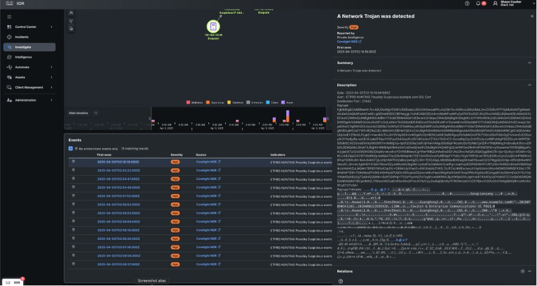The image size is (537, 286).
Task: Click the XDR badge at bottom-left
Action: (13, 281)
